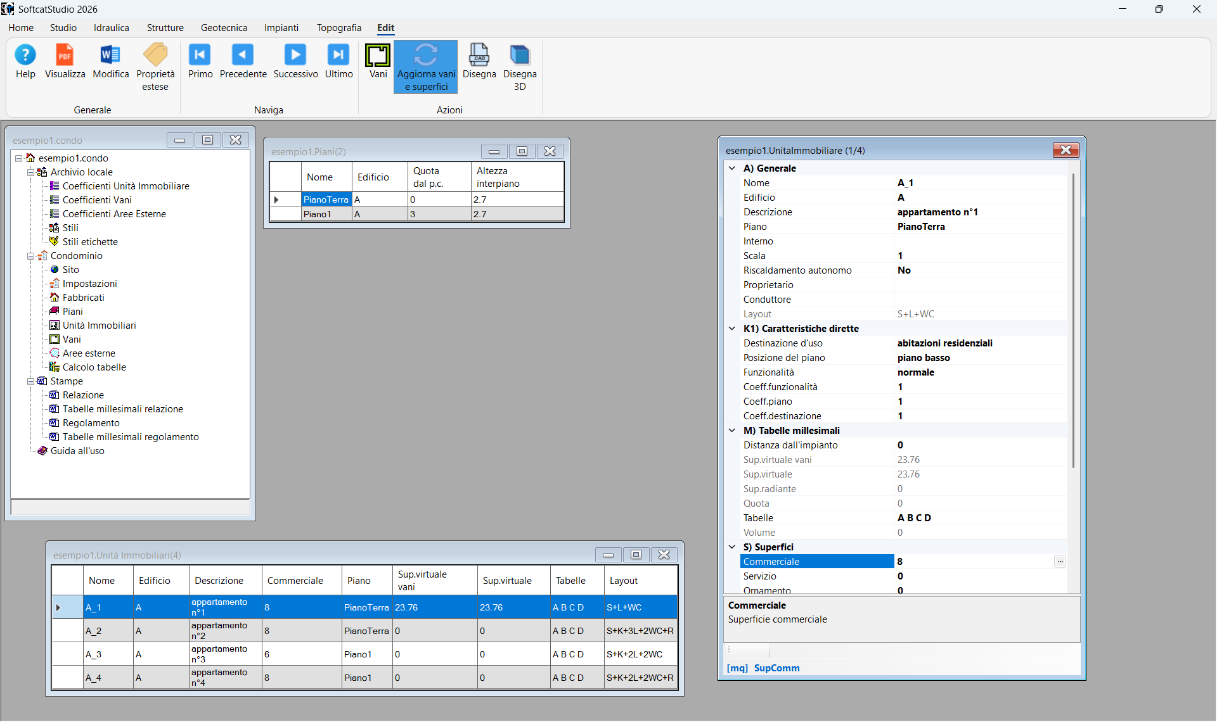
Task: Go to Primo record
Action: 200,61
